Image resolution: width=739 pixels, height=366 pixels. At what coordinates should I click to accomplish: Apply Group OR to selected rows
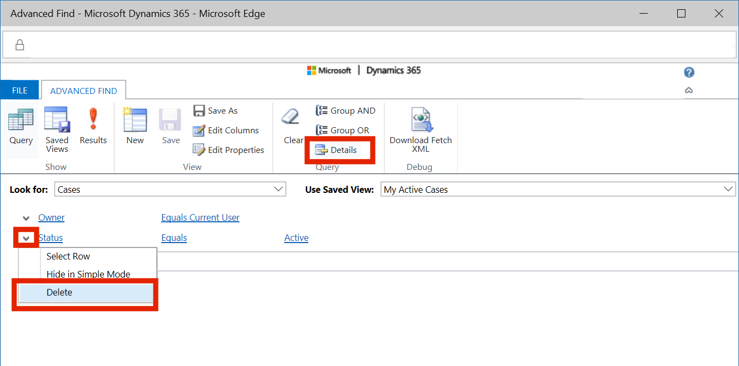tap(343, 130)
